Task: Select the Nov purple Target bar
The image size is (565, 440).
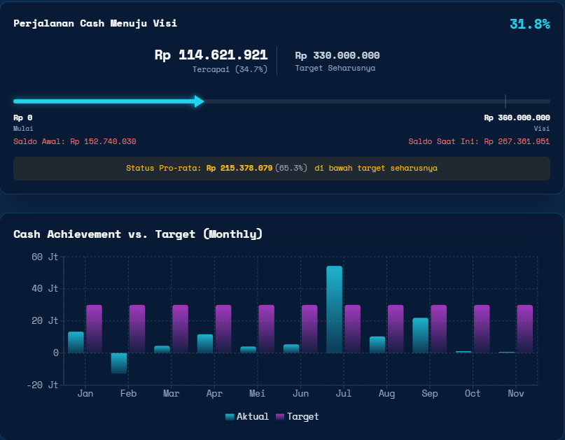Action: tap(524, 329)
